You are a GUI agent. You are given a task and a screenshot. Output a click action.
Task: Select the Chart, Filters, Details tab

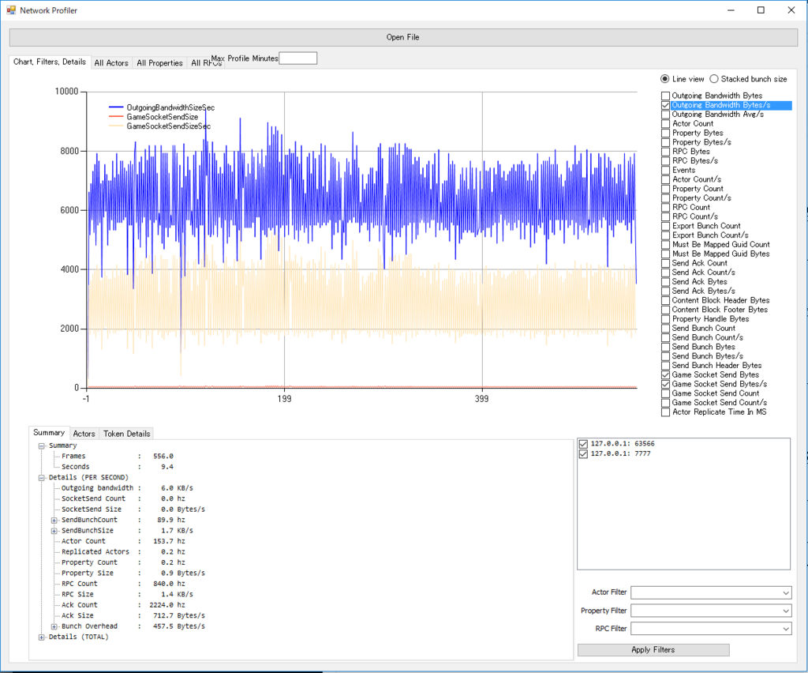coord(50,62)
